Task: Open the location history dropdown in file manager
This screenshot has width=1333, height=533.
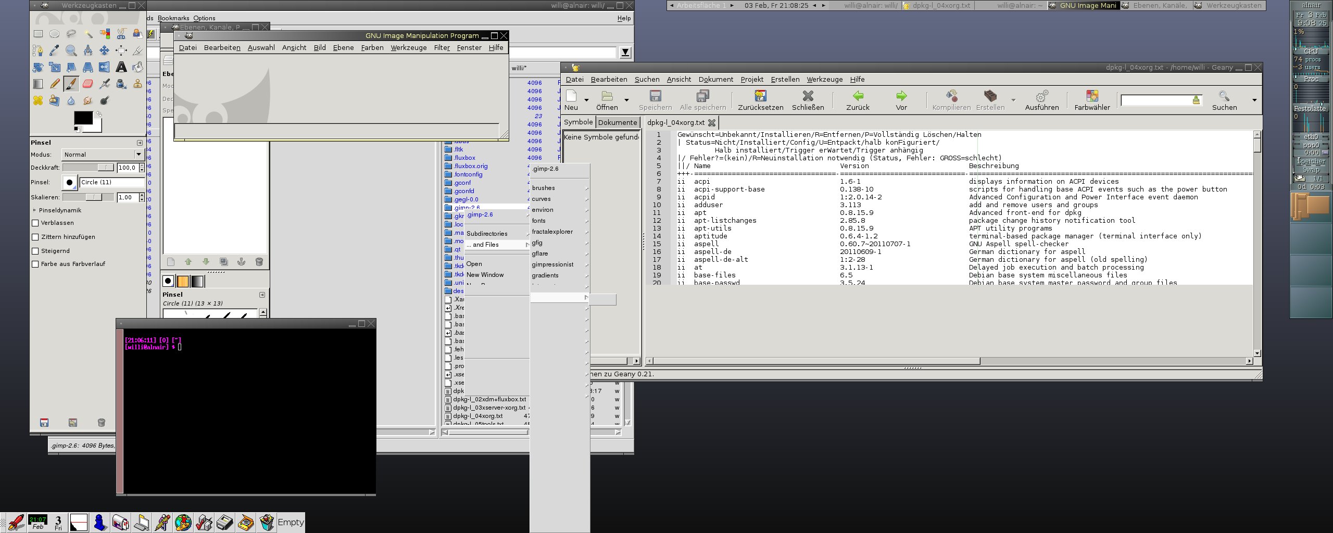Action: click(x=625, y=53)
